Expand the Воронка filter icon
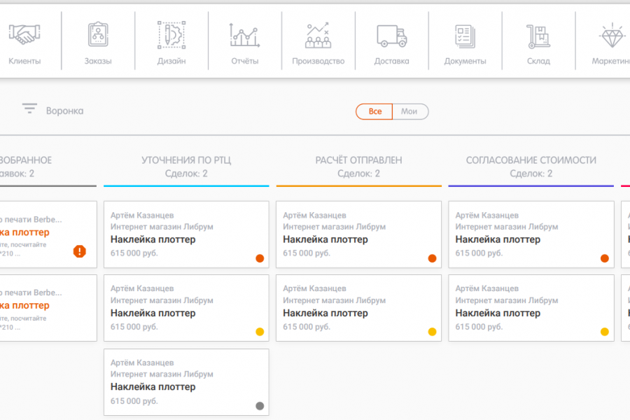The width and height of the screenshot is (630, 420). (29, 108)
